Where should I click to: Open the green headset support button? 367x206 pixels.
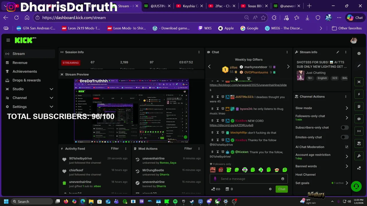coord(356,187)
